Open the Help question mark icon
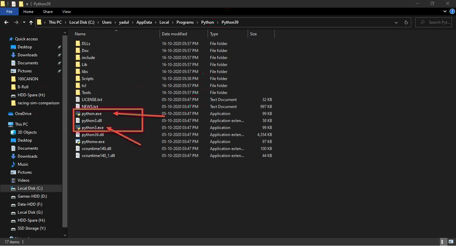Viewport: 456px width, 246px height. [x=452, y=12]
